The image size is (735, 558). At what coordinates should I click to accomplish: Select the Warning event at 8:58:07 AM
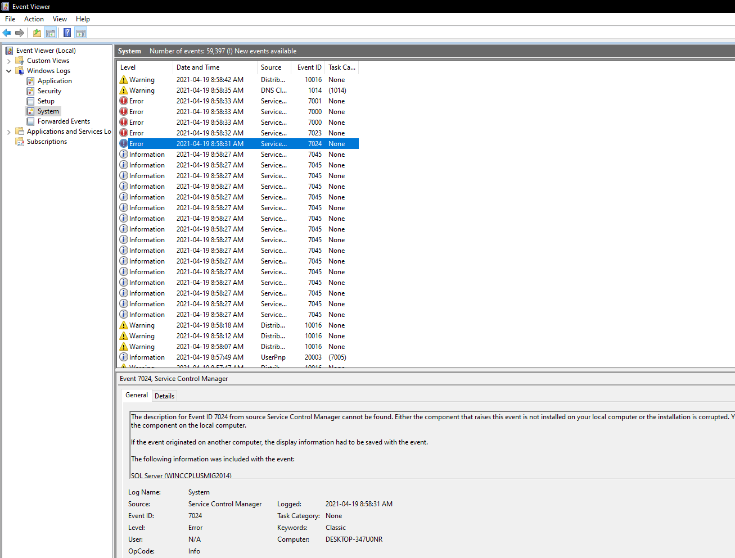[x=238, y=347]
